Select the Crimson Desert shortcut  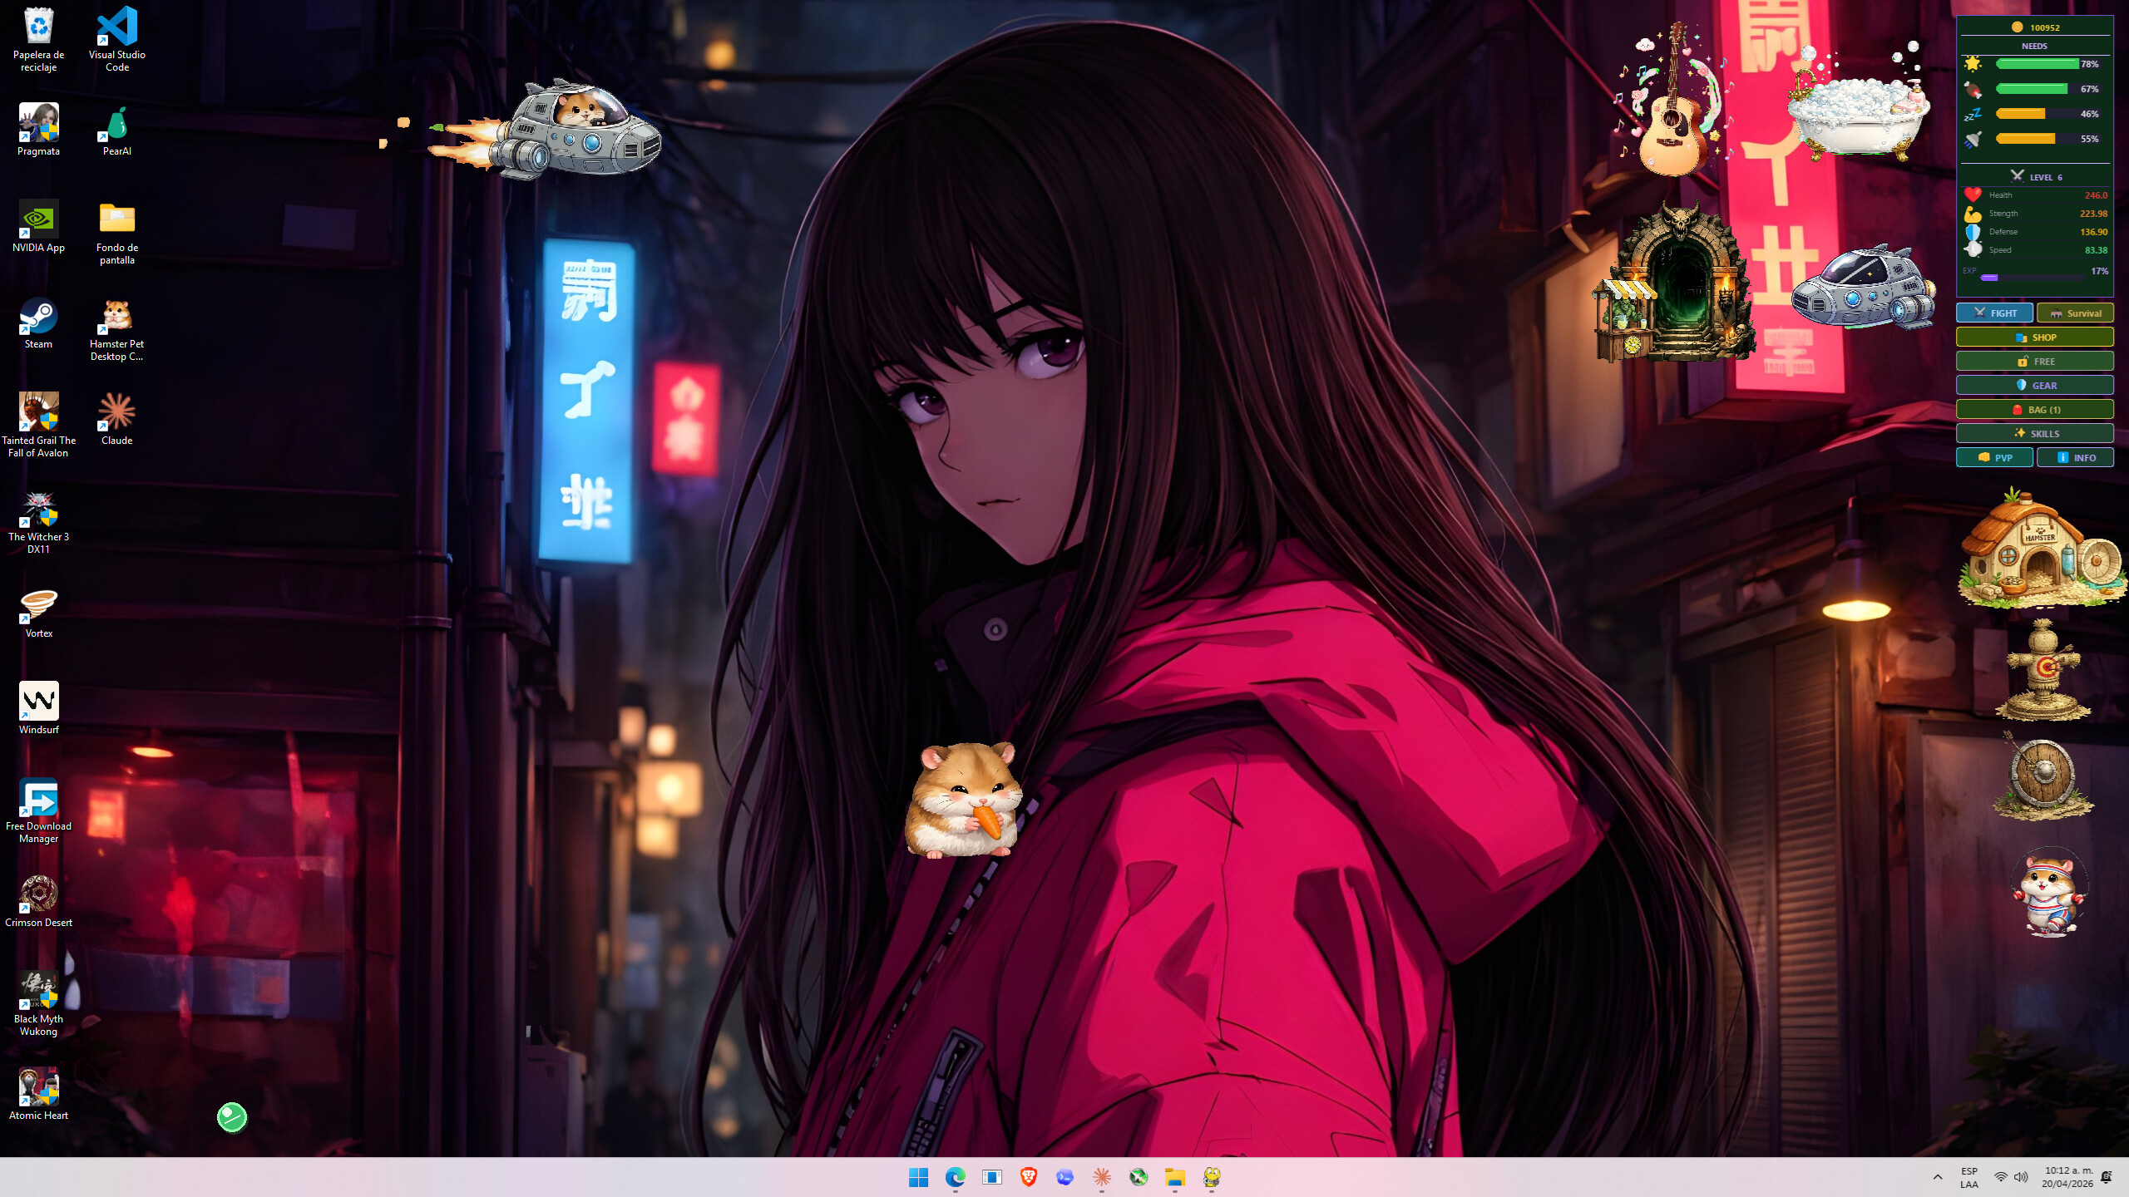pyautogui.click(x=38, y=900)
